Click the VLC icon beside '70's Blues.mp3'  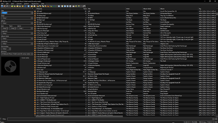point(35,16)
